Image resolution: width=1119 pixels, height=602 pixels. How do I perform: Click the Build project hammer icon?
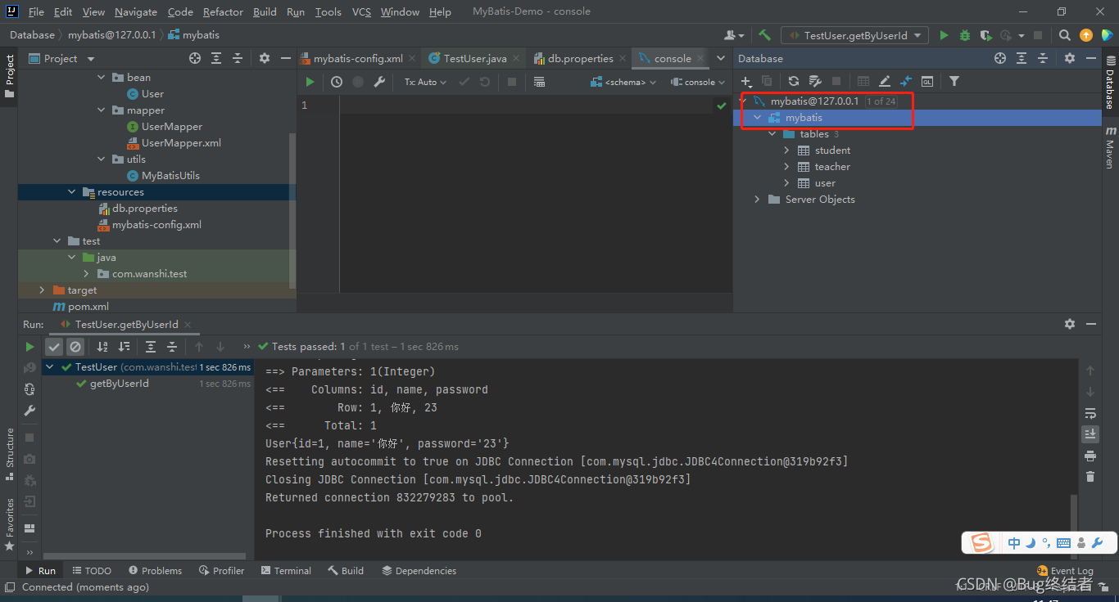coord(764,35)
